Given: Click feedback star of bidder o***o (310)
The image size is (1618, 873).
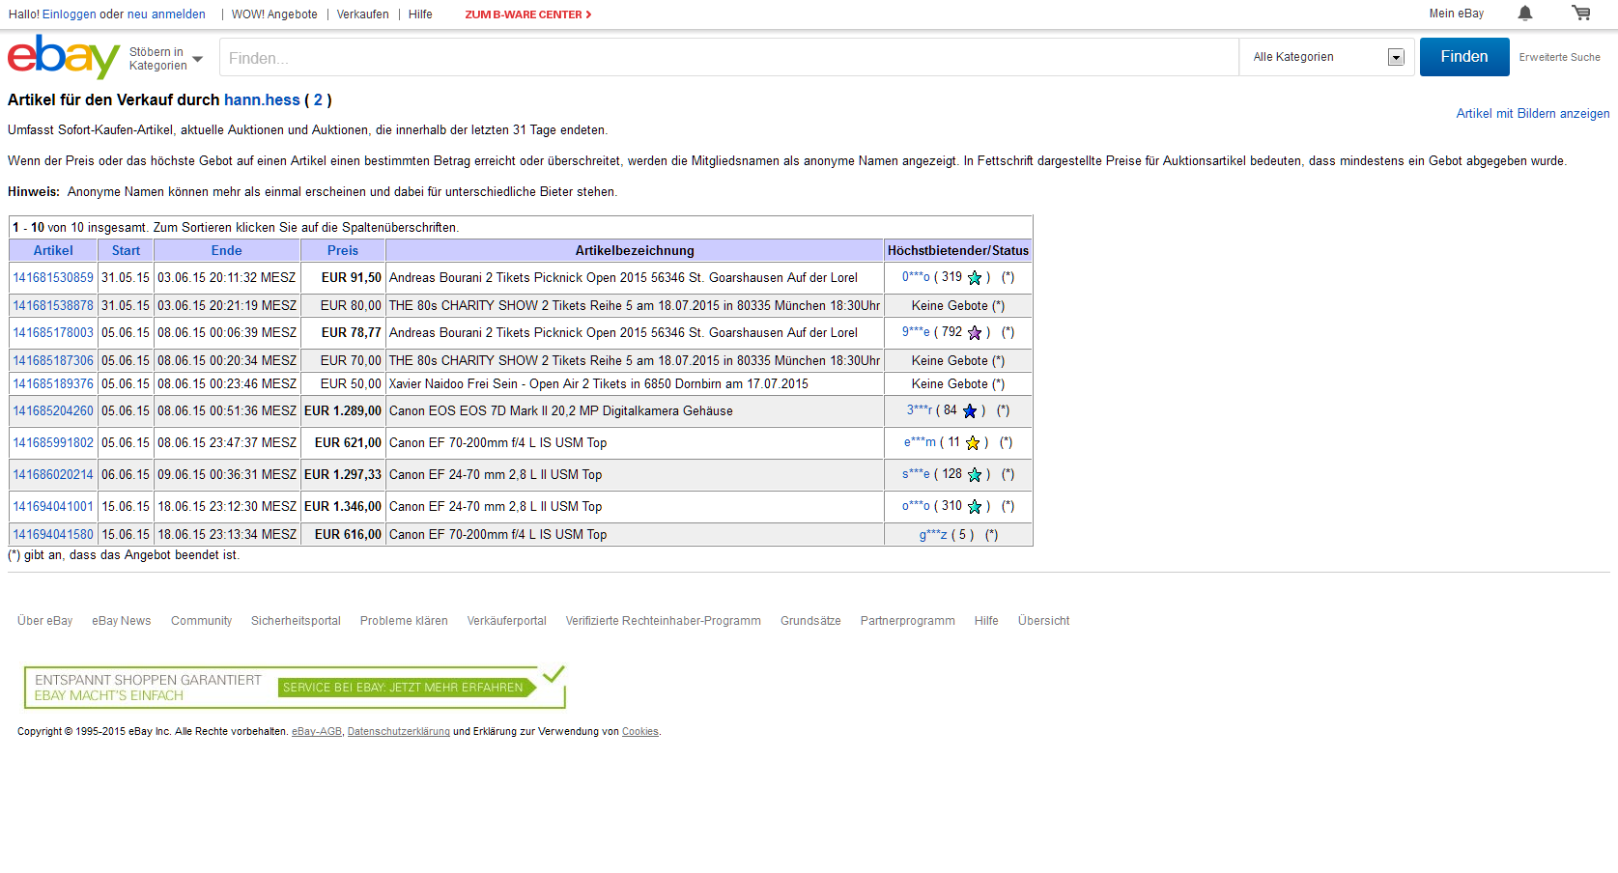Looking at the screenshot, I should click(975, 507).
